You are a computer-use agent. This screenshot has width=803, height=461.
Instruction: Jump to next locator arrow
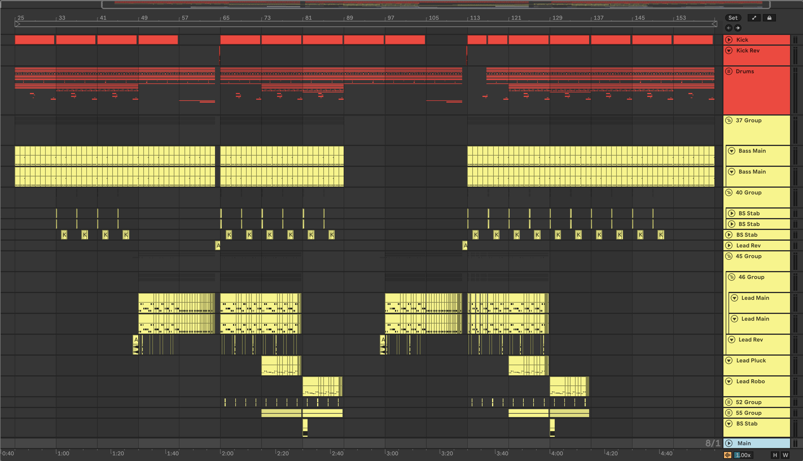click(738, 28)
